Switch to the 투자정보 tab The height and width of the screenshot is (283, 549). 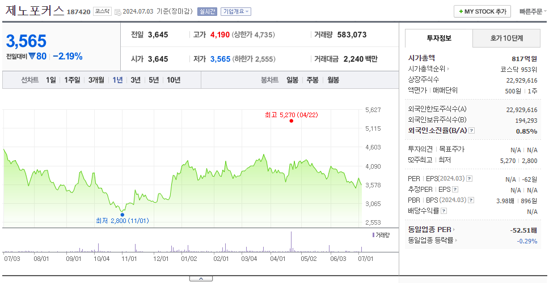tap(439, 38)
